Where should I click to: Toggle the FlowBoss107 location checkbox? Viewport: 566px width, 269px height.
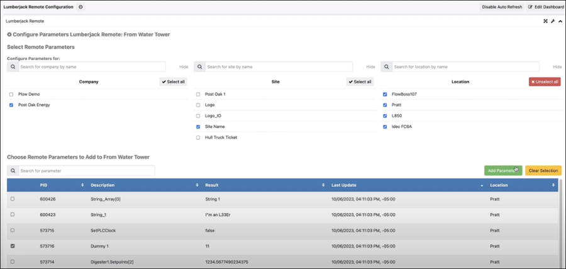tap(385, 94)
